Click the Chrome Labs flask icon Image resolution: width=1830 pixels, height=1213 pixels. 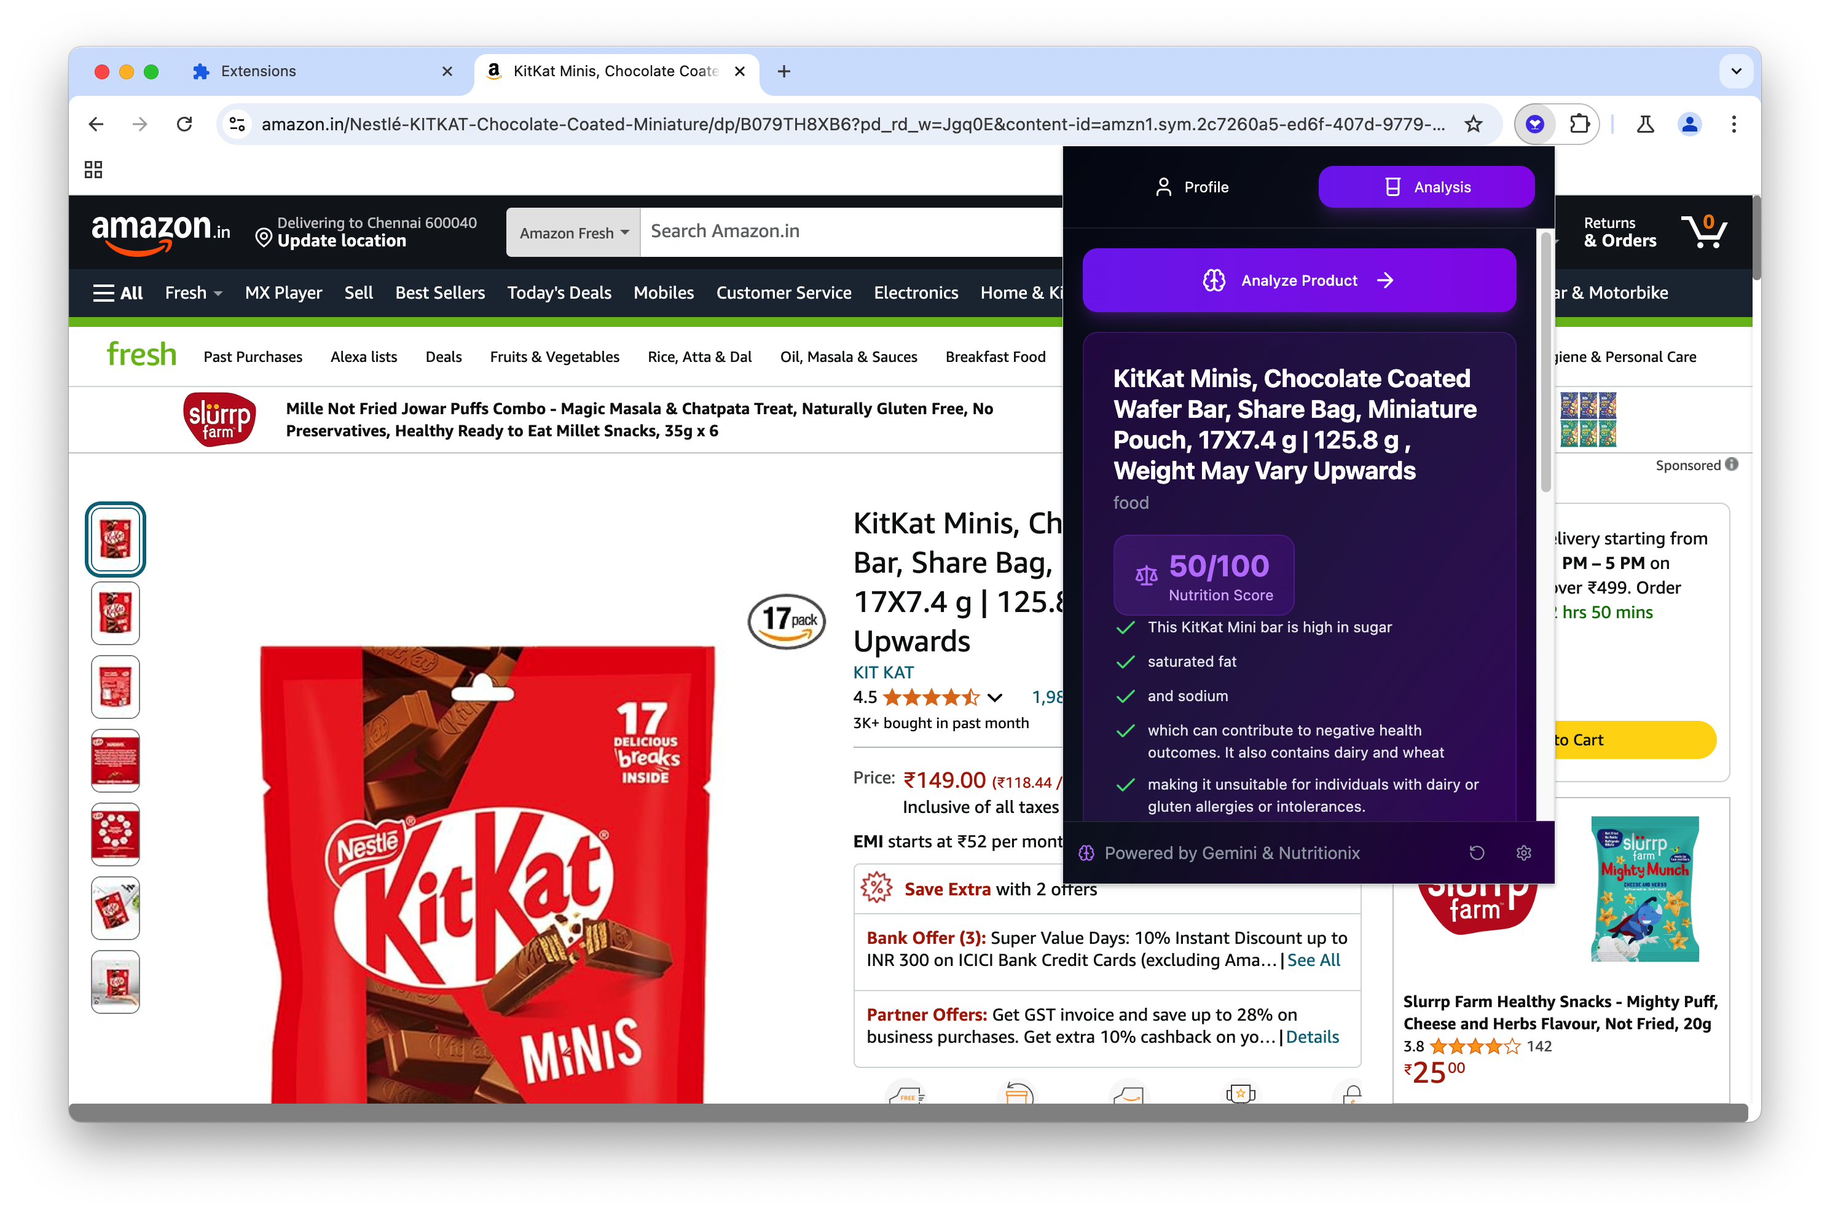(1645, 124)
